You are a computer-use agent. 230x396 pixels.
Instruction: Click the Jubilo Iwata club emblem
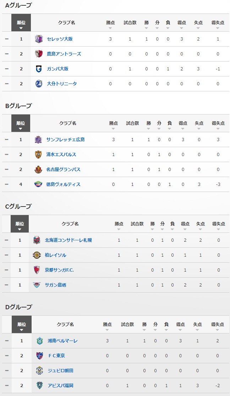(39, 370)
